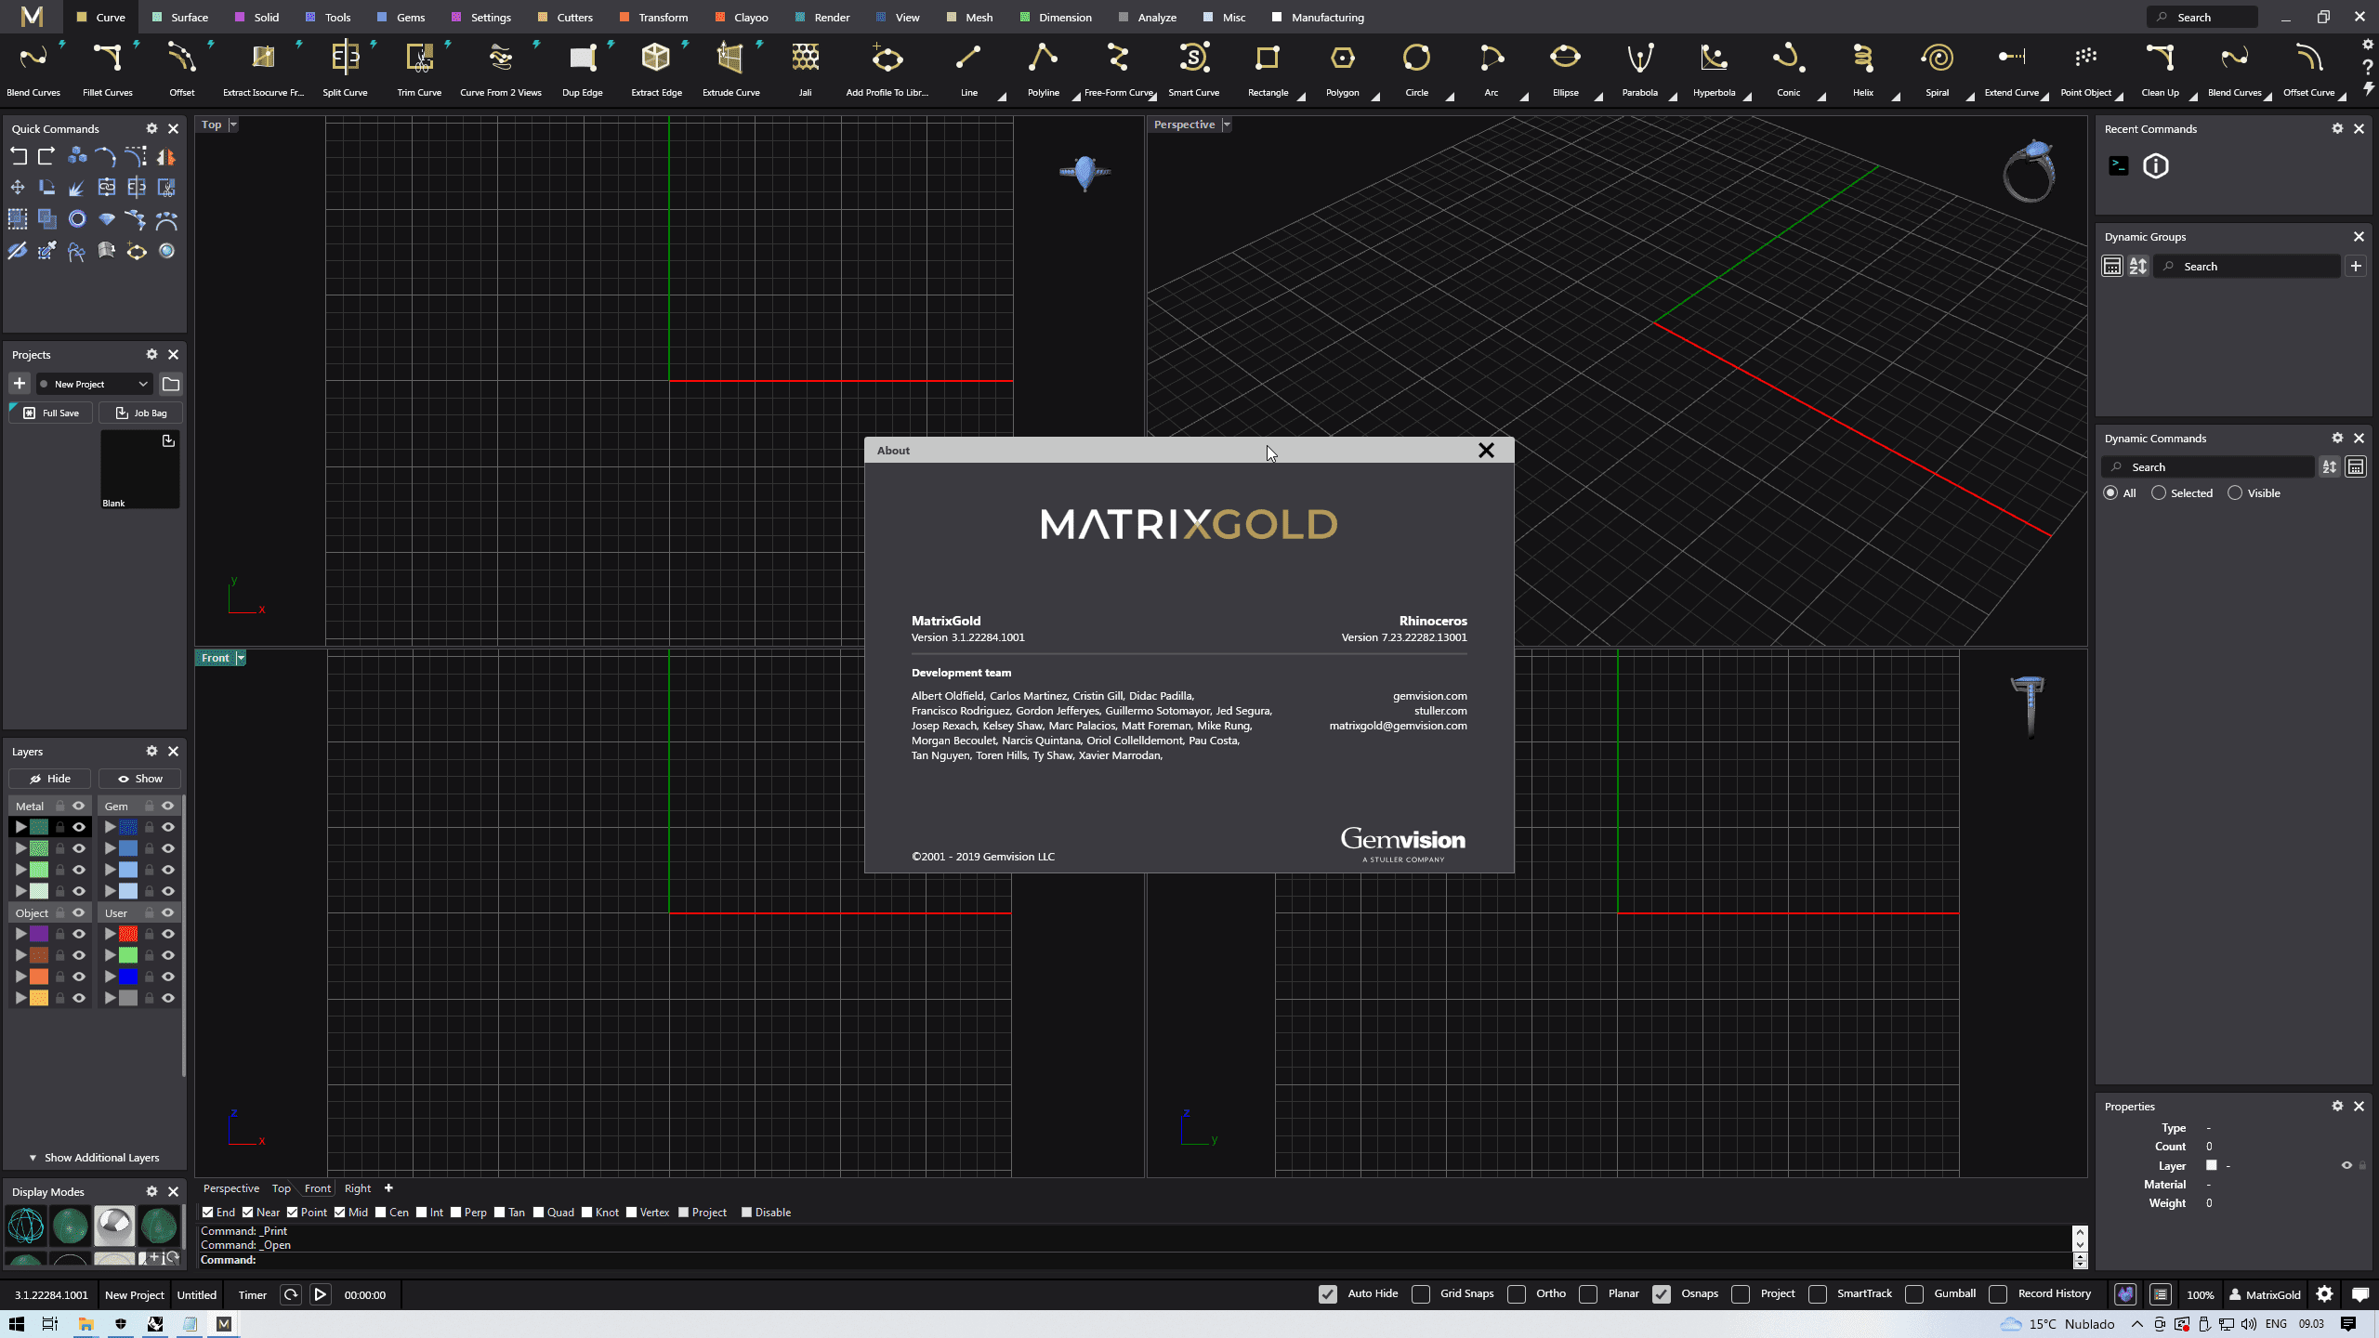Toggle the Ortho checkbox
Viewport: 2379px width, 1338px height.
point(1517,1293)
